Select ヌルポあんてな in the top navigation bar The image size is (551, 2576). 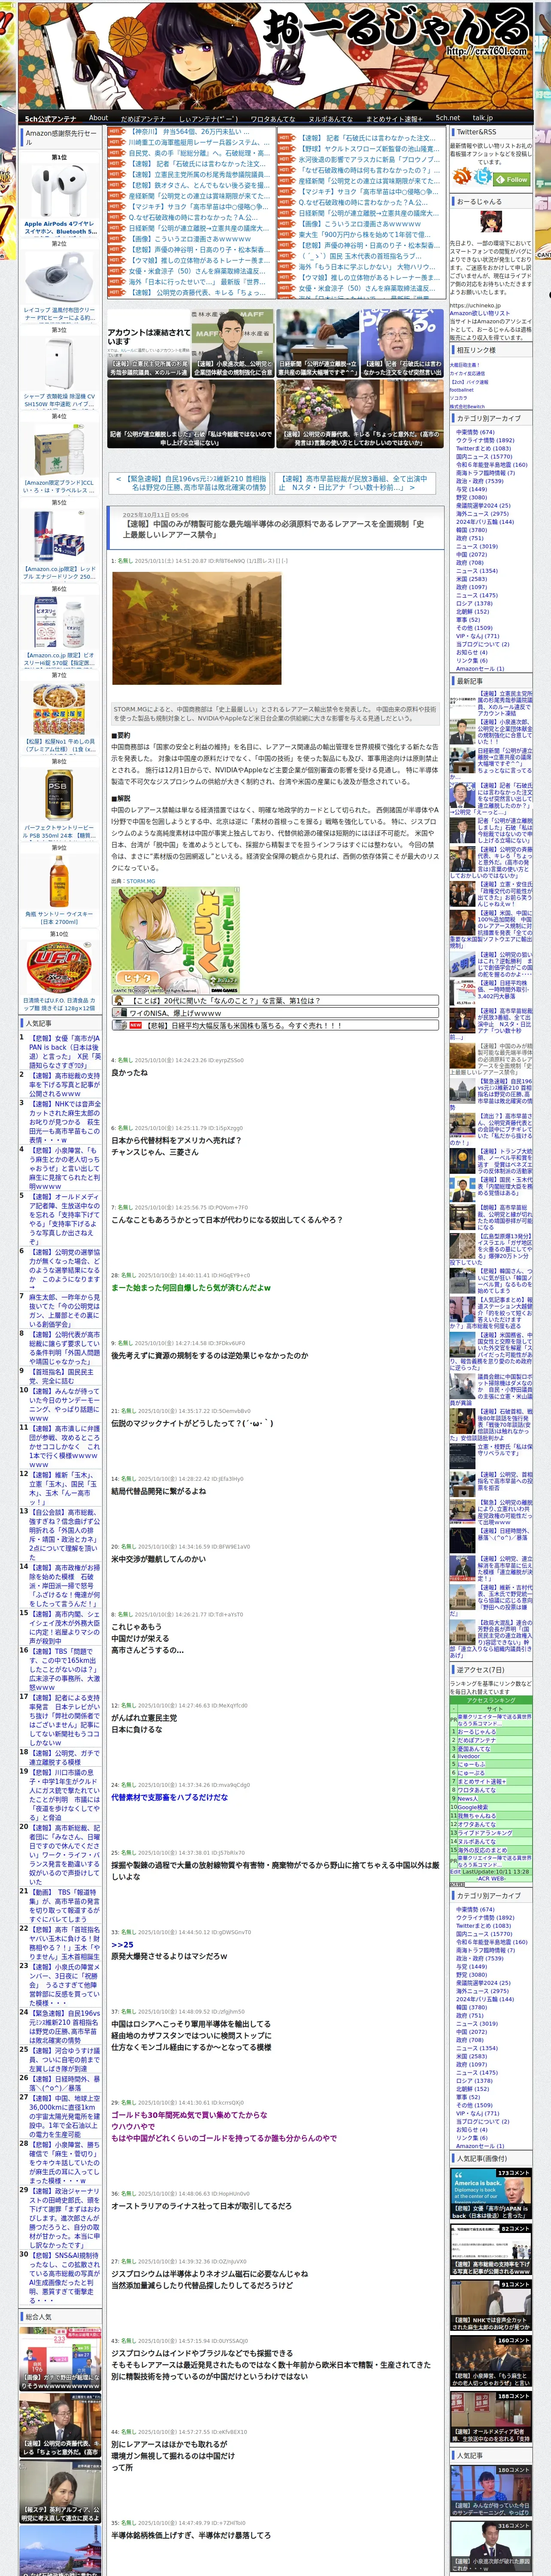pyautogui.click(x=330, y=118)
